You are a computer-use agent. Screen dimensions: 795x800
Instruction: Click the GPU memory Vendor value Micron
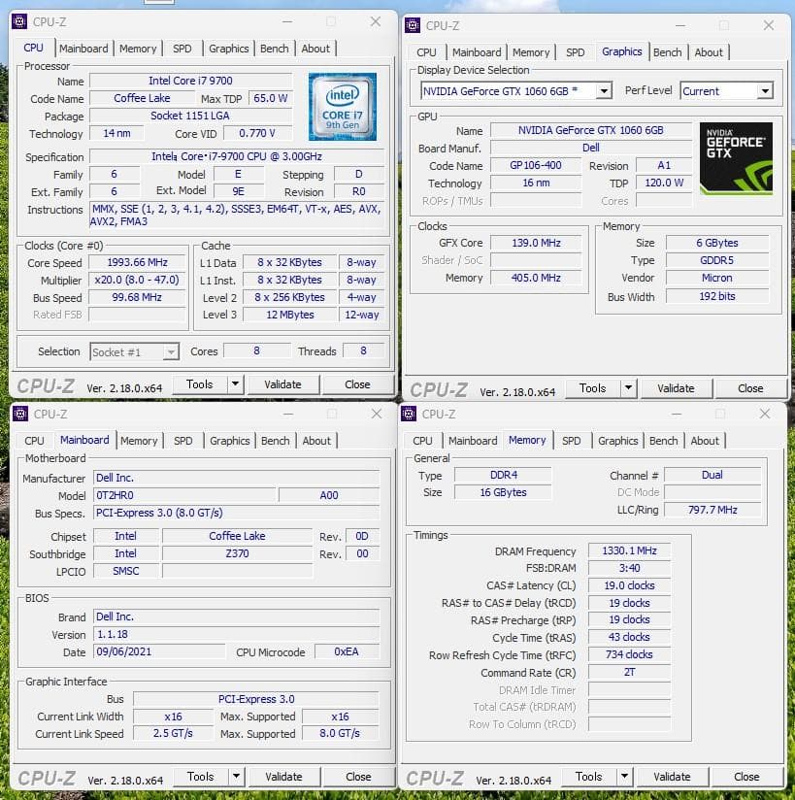(717, 278)
